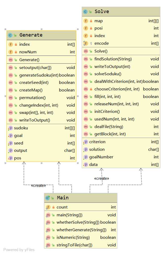Click the method icon next to isNumeric(String)
This screenshot has width=167, height=255.
click(48, 237)
